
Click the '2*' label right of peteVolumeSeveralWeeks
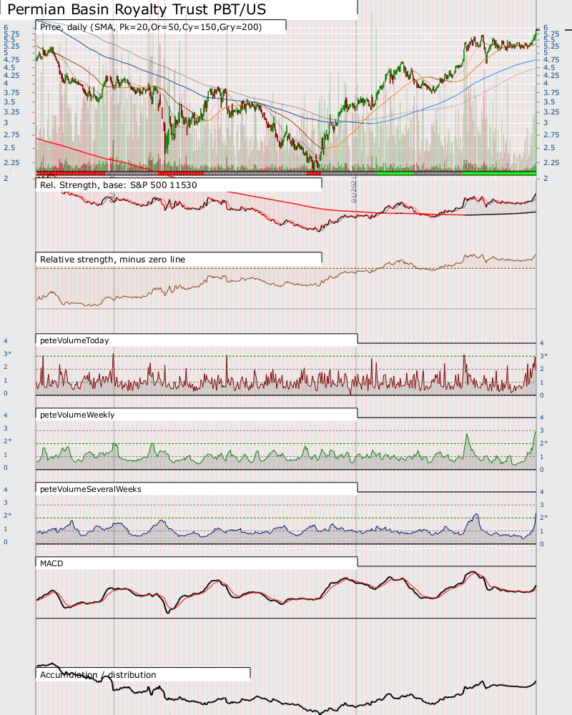(543, 518)
